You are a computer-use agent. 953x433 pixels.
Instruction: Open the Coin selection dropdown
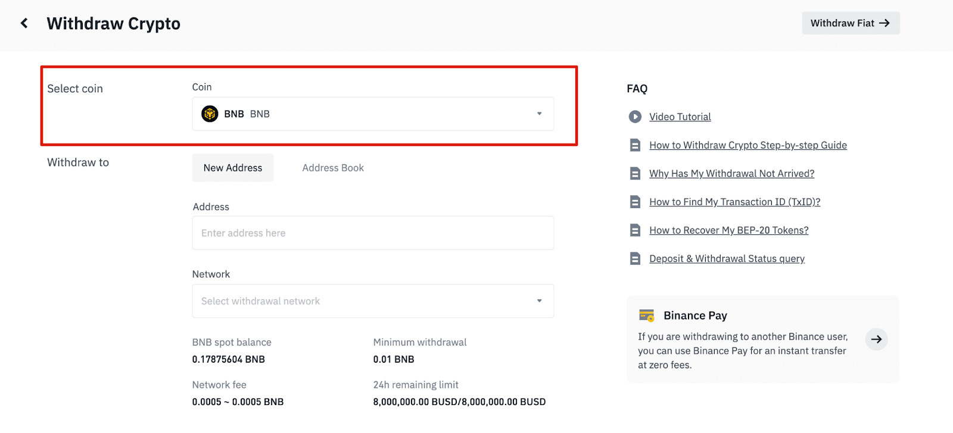tap(372, 114)
